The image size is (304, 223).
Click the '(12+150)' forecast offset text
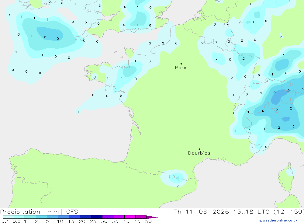[289, 212]
